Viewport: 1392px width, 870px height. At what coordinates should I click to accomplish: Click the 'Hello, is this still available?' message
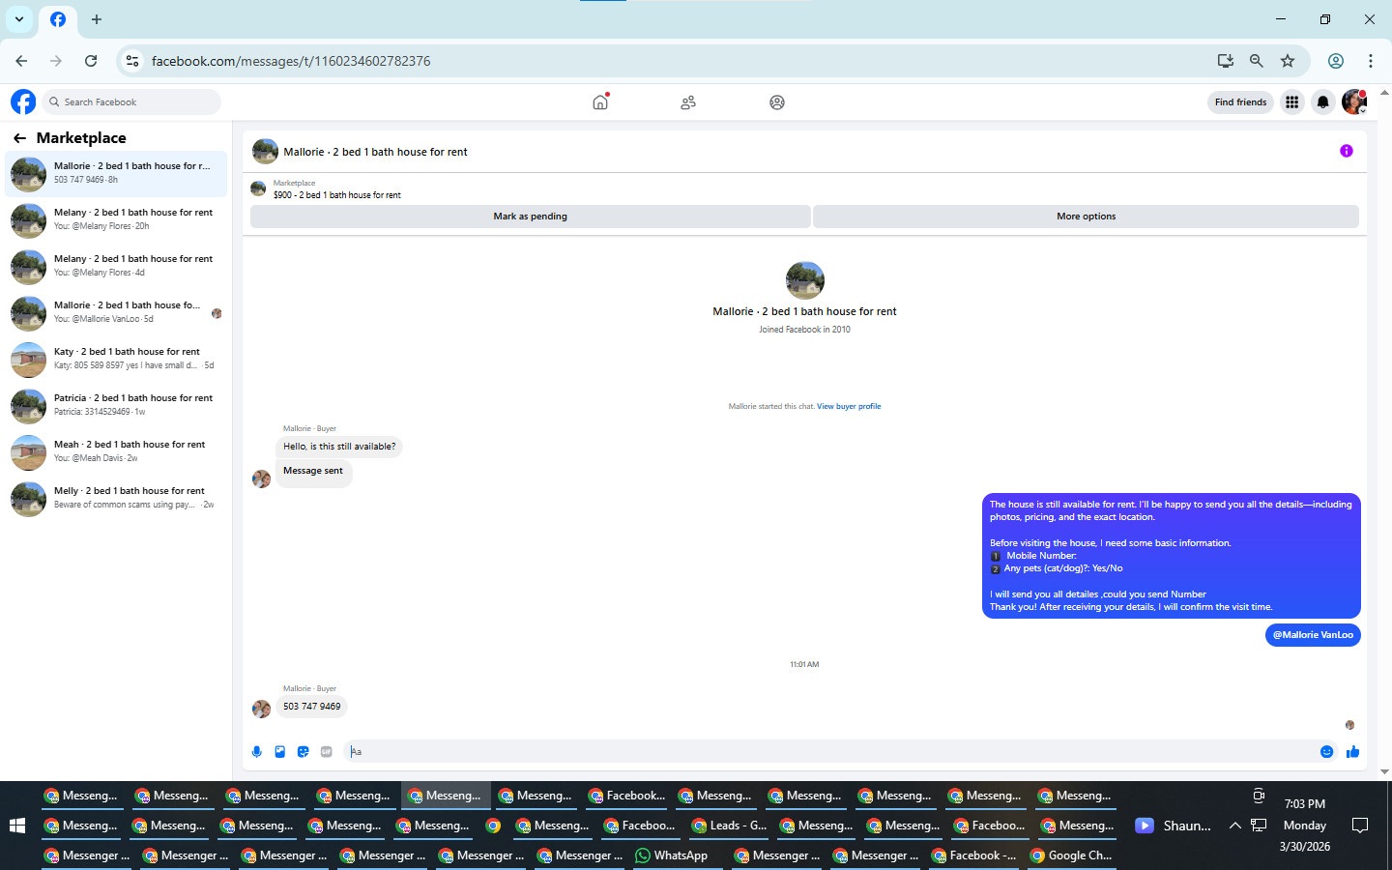[339, 447]
